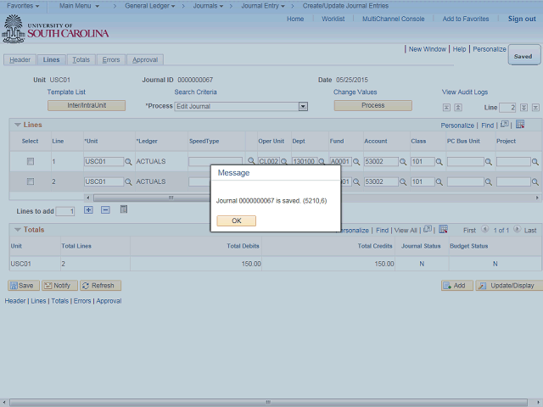Click the Lines grid download icon
This screenshot has width=543, height=407.
520,125
